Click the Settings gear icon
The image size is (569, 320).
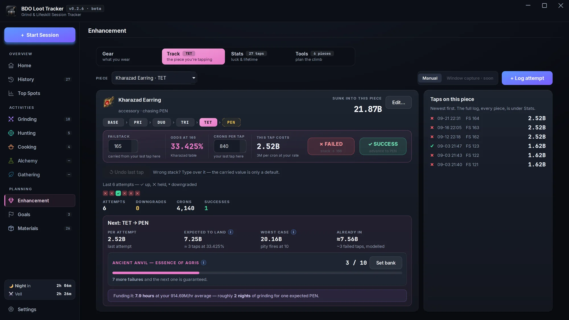[11, 309]
